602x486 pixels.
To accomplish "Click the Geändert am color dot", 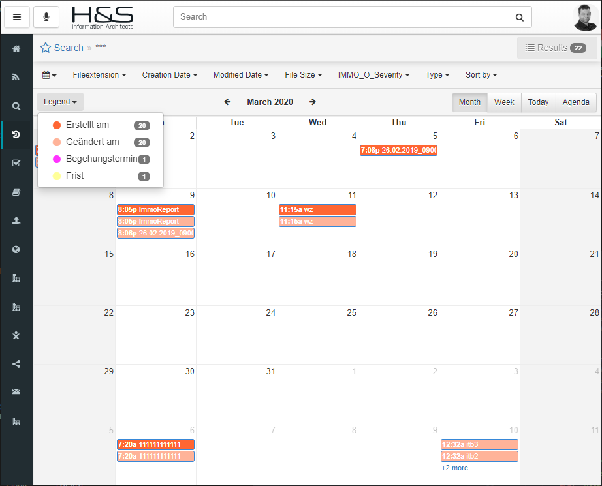I will tap(57, 142).
